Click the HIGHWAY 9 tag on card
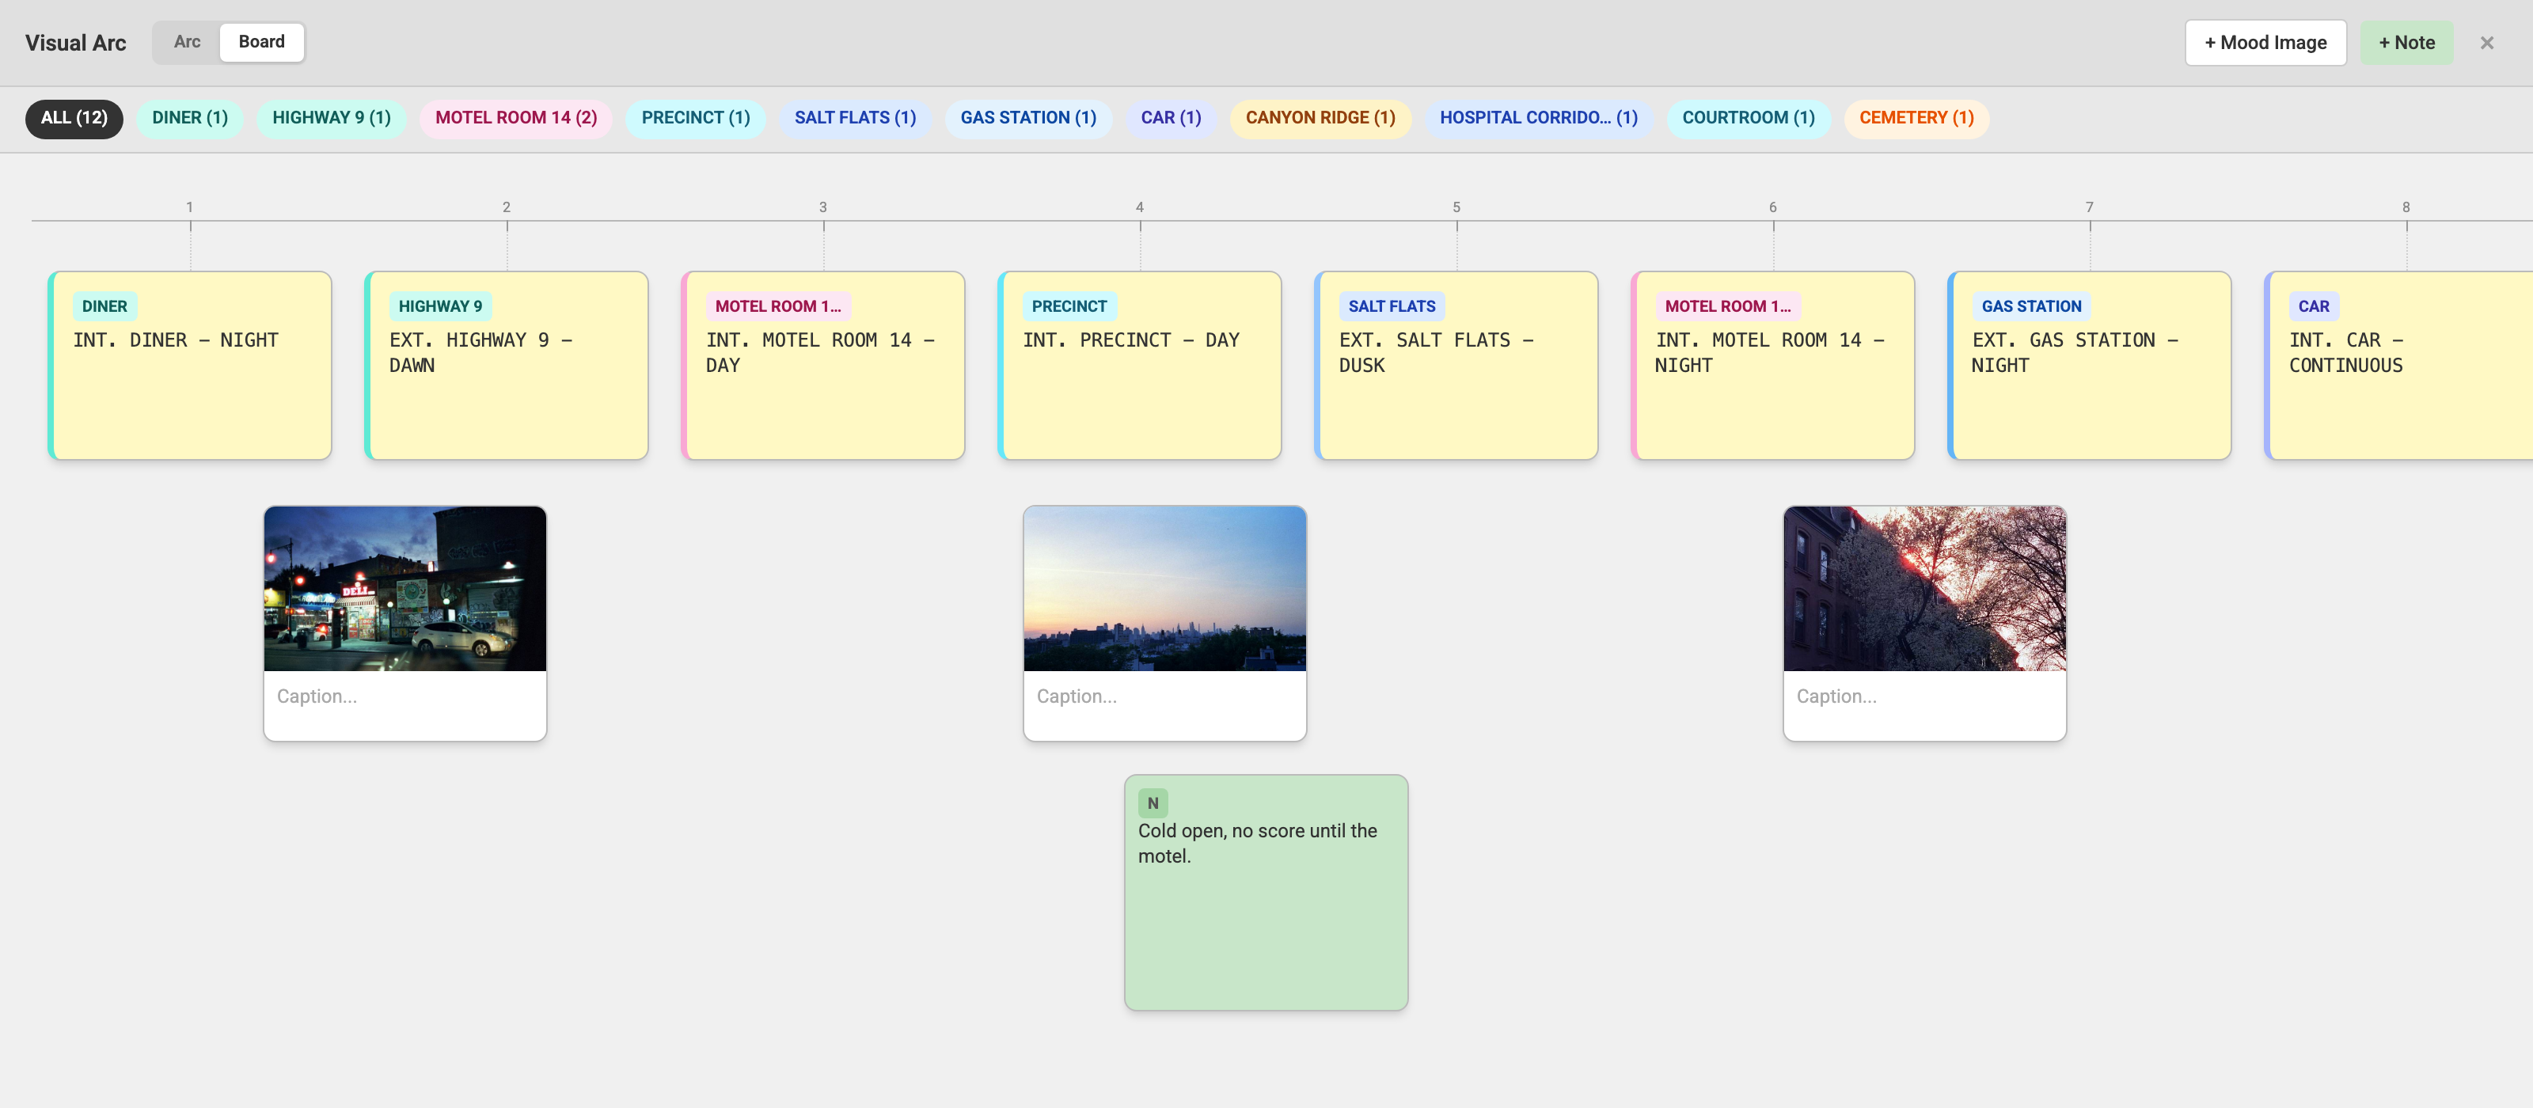Image resolution: width=2533 pixels, height=1108 pixels. [441, 305]
